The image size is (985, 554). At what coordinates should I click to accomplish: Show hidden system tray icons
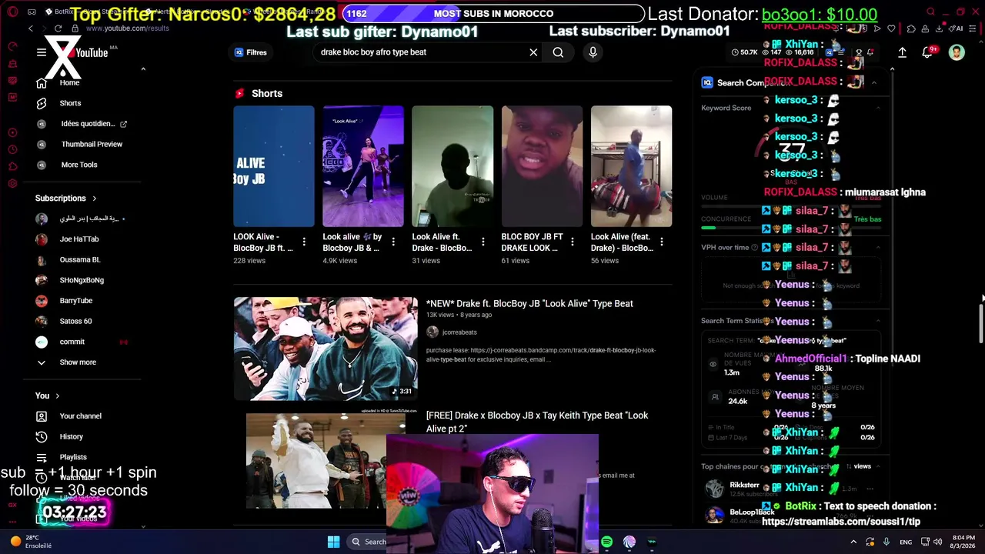(x=854, y=542)
